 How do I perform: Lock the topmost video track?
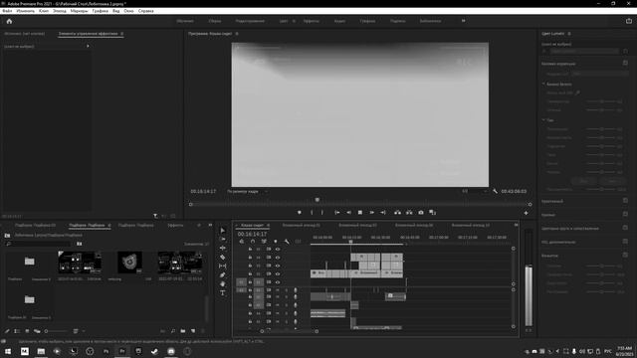[250, 250]
